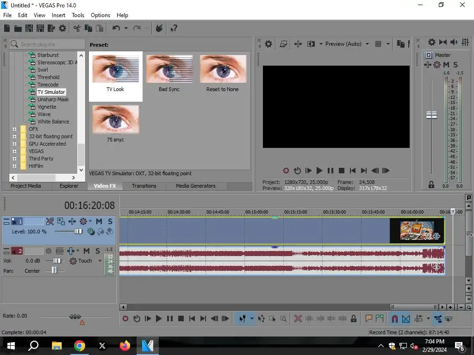Click the New project icon in toolbar
The image size is (474, 355).
point(7,28)
